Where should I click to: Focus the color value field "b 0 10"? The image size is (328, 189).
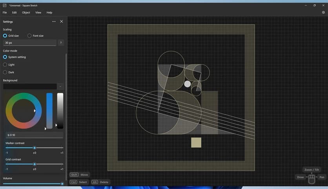[x=34, y=135]
